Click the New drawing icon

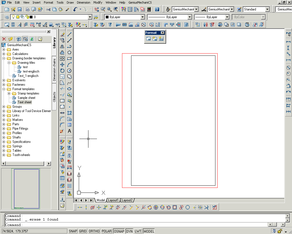click(7, 9)
